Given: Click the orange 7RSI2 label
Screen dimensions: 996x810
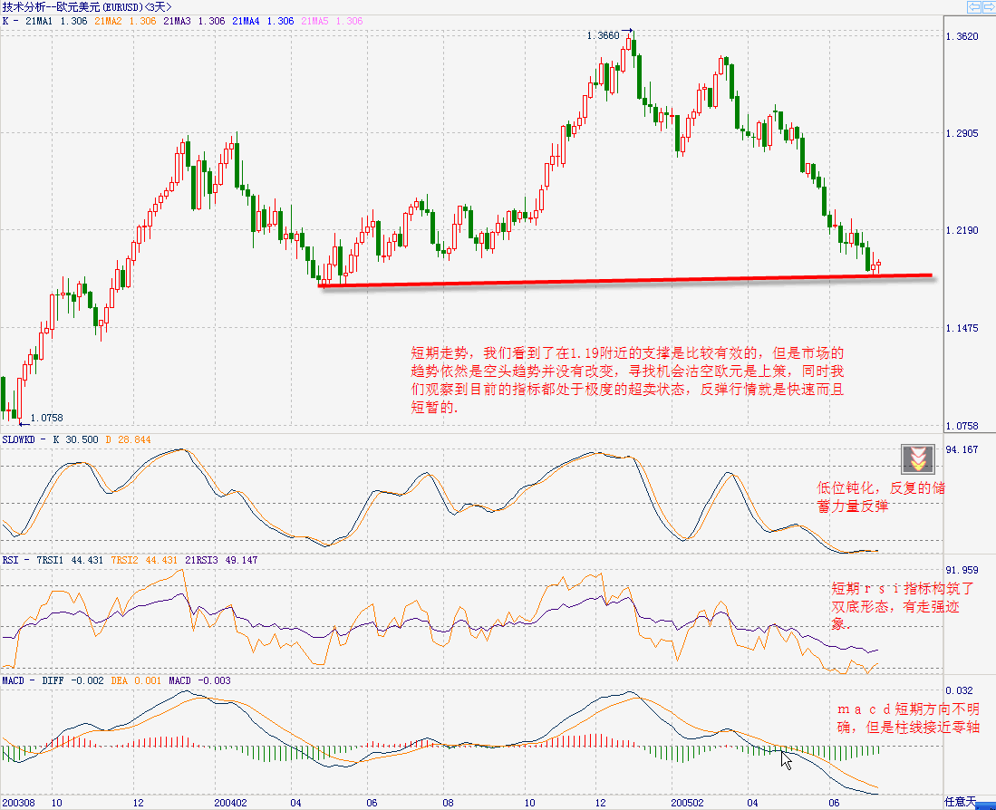Looking at the screenshot, I should point(124,560).
